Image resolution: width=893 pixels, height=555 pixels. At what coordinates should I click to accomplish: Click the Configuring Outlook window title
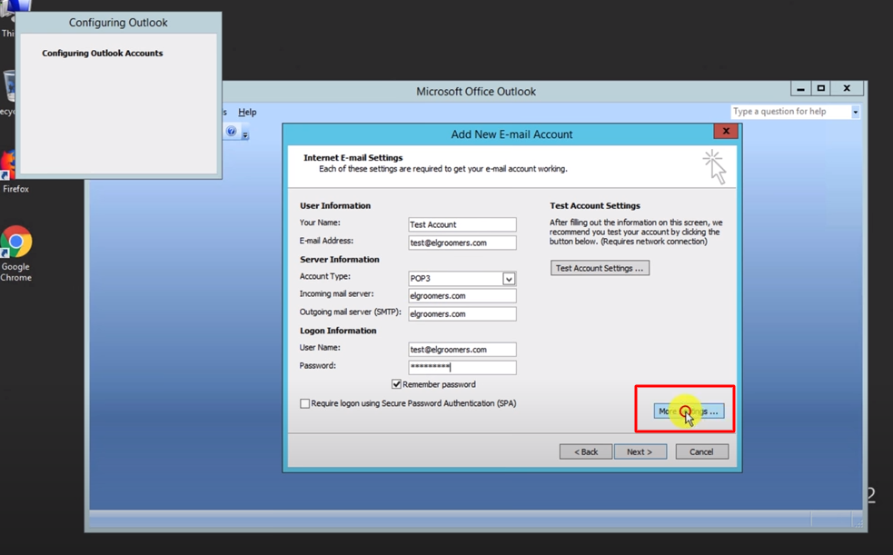tap(118, 23)
